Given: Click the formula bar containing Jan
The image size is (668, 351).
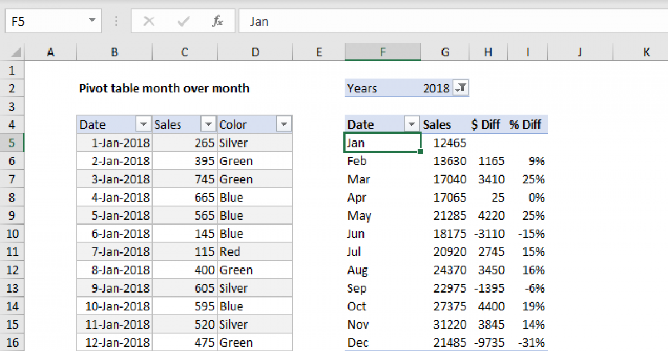Looking at the screenshot, I should [453, 22].
